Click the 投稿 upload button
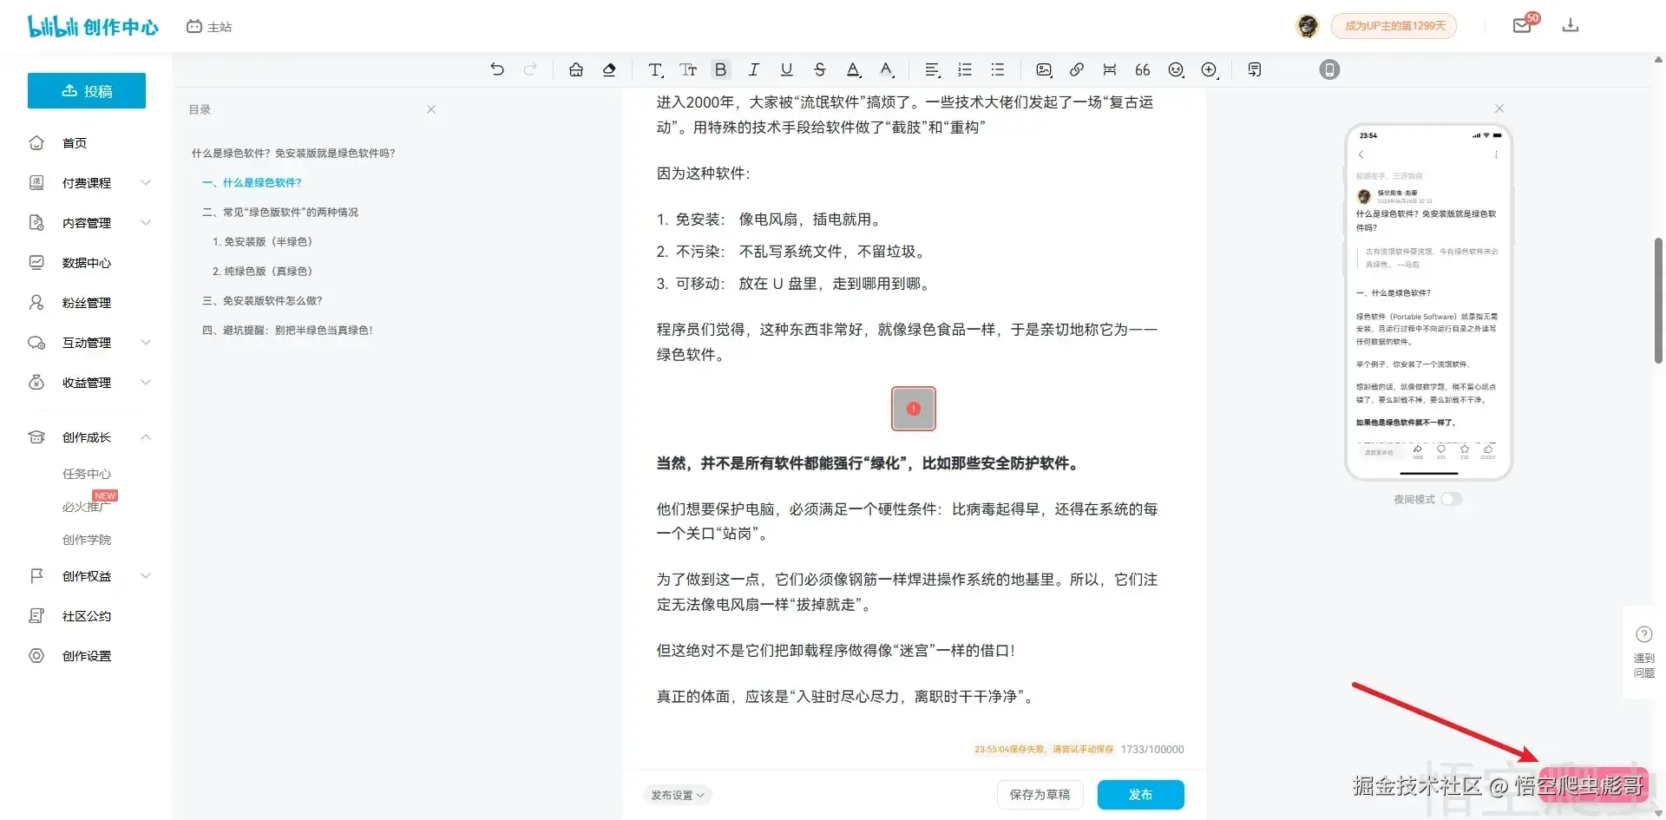 (x=87, y=91)
